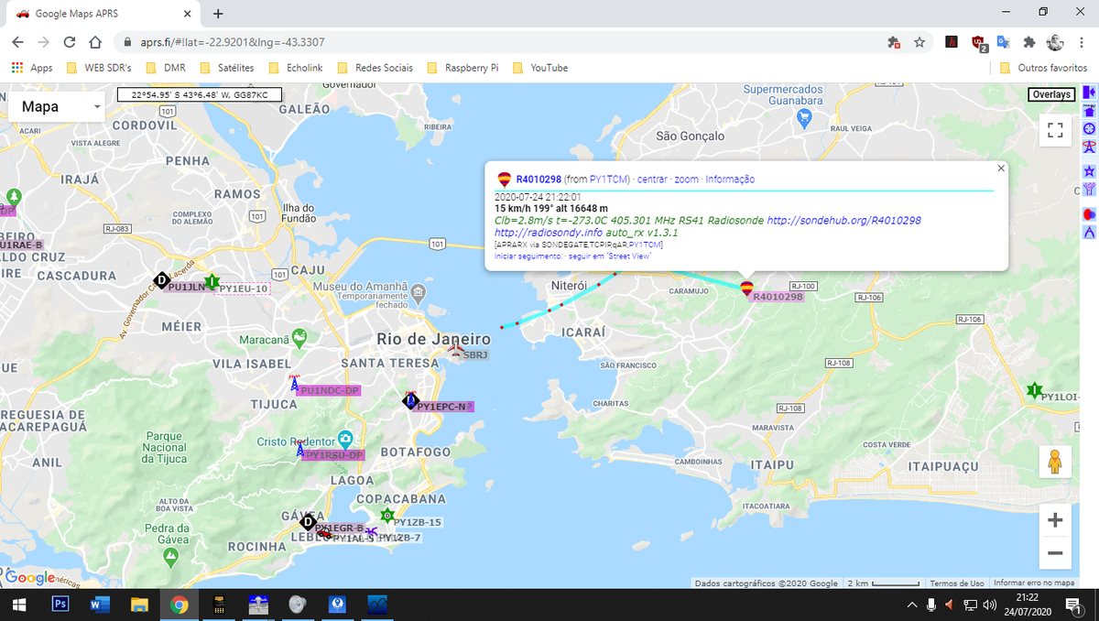1099x621 pixels.
Task: Open the uBlock shield extension
Action: 978,42
